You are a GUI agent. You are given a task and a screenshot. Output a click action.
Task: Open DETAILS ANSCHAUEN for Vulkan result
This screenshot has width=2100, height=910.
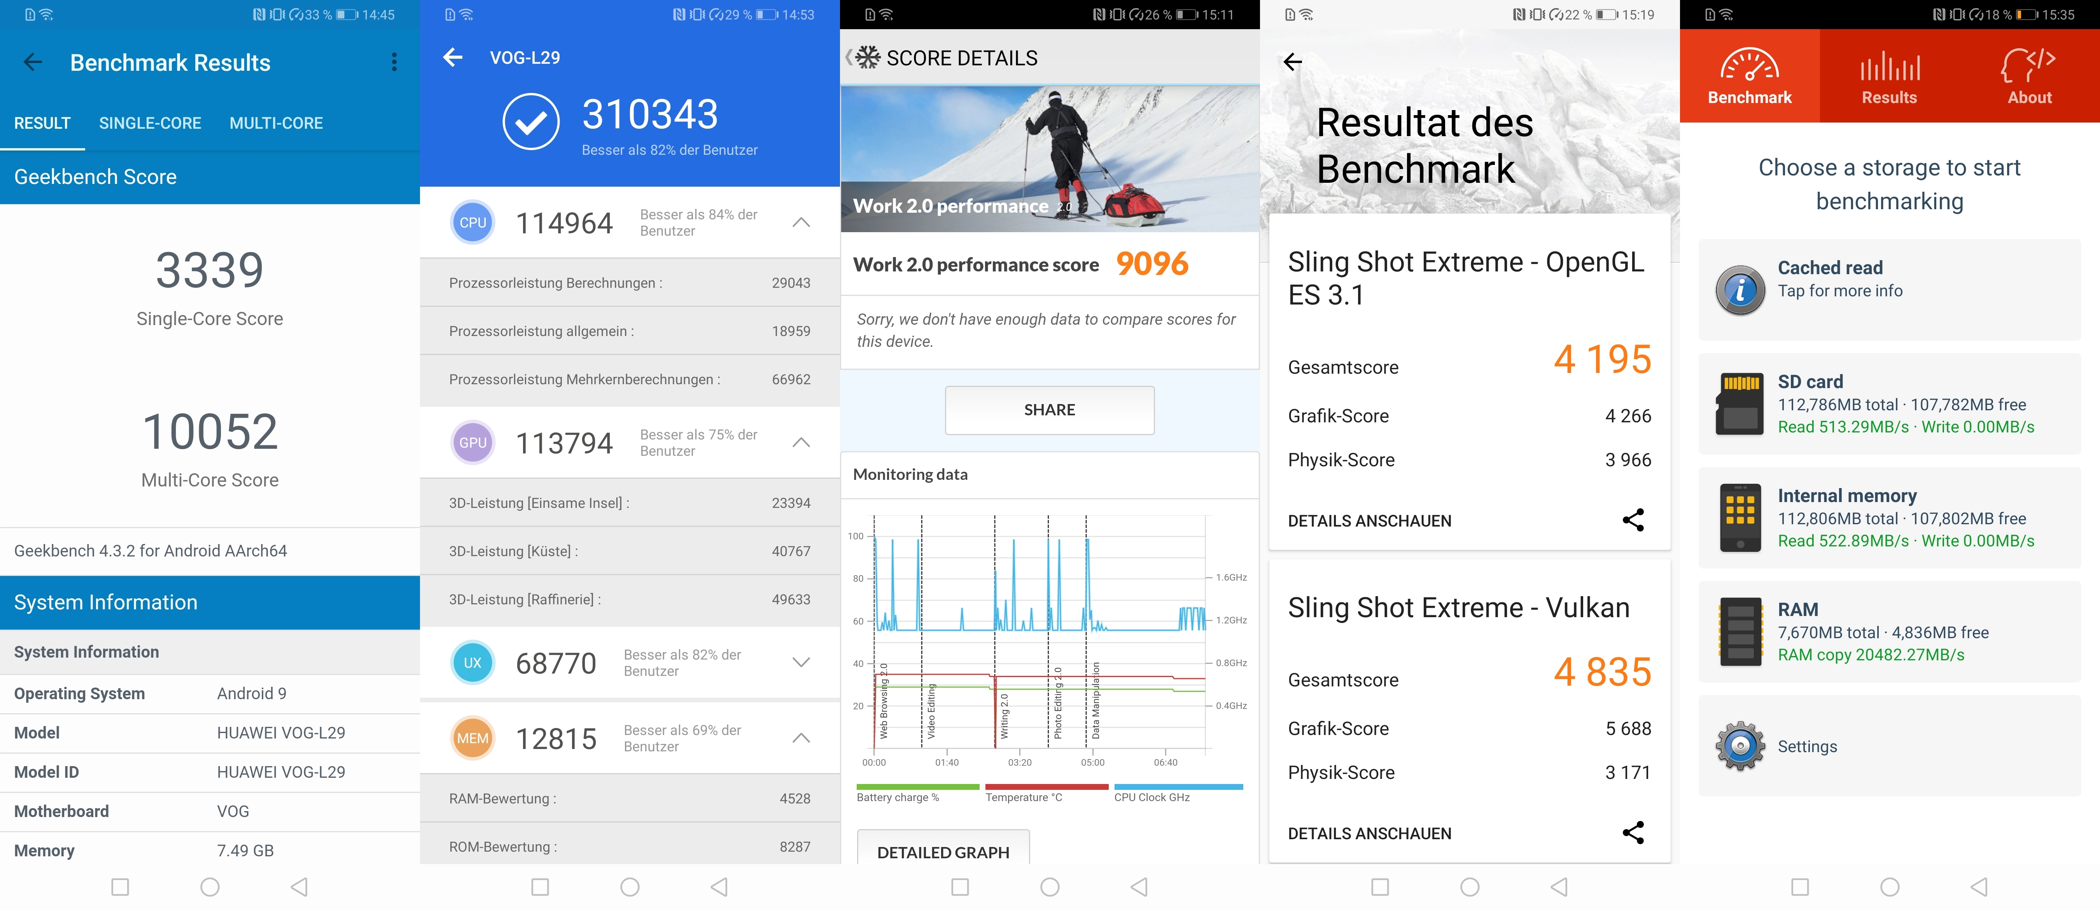[1370, 833]
